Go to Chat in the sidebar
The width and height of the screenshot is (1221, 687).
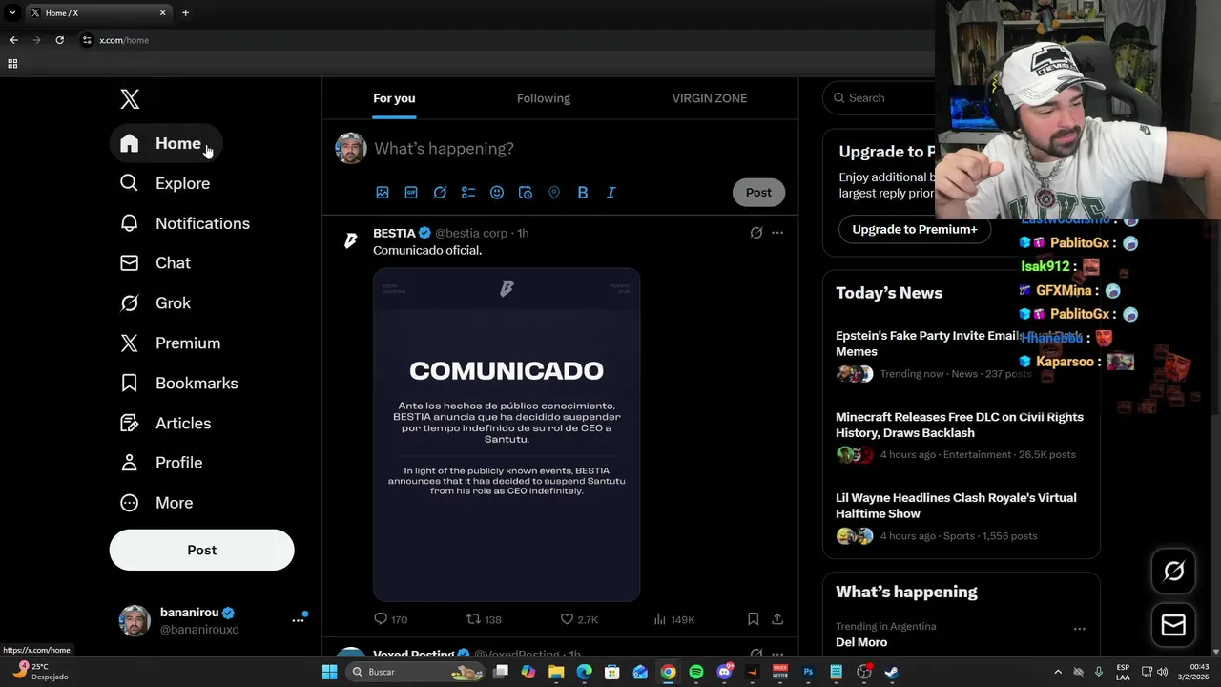(x=155, y=263)
